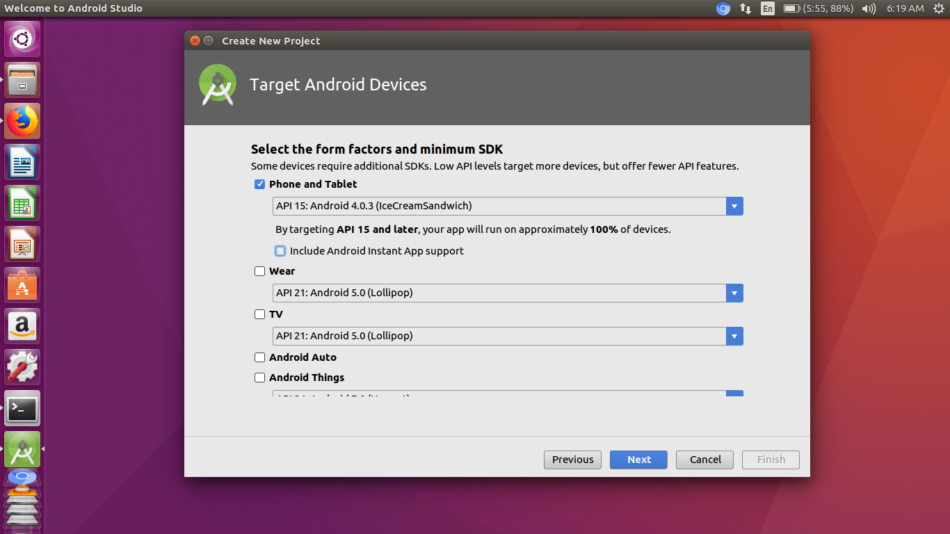
Task: Close the Create New Project dialog
Action: [195, 41]
